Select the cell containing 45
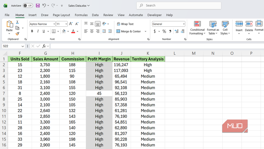Viewport: 264px width, 149px height. click(x=99, y=93)
